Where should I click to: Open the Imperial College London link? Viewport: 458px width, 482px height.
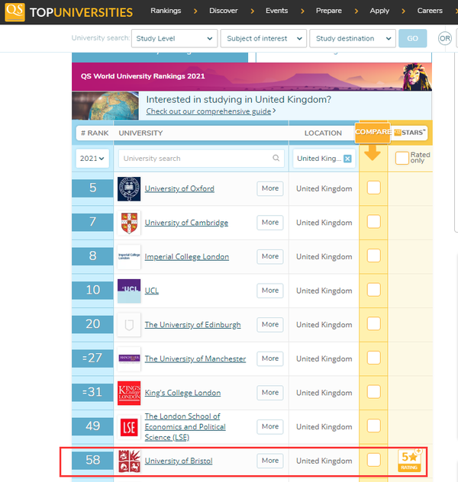tap(187, 257)
